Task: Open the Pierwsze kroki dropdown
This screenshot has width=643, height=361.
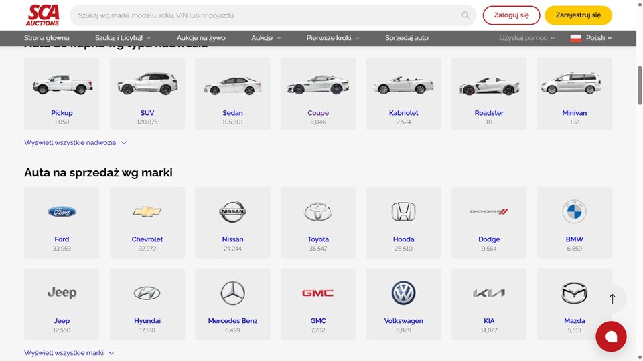Action: click(x=333, y=38)
